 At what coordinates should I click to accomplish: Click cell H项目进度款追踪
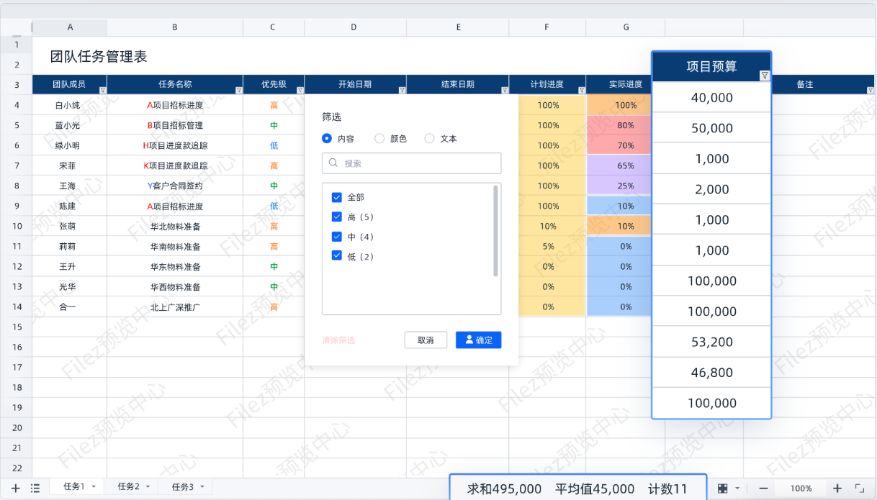[175, 145]
